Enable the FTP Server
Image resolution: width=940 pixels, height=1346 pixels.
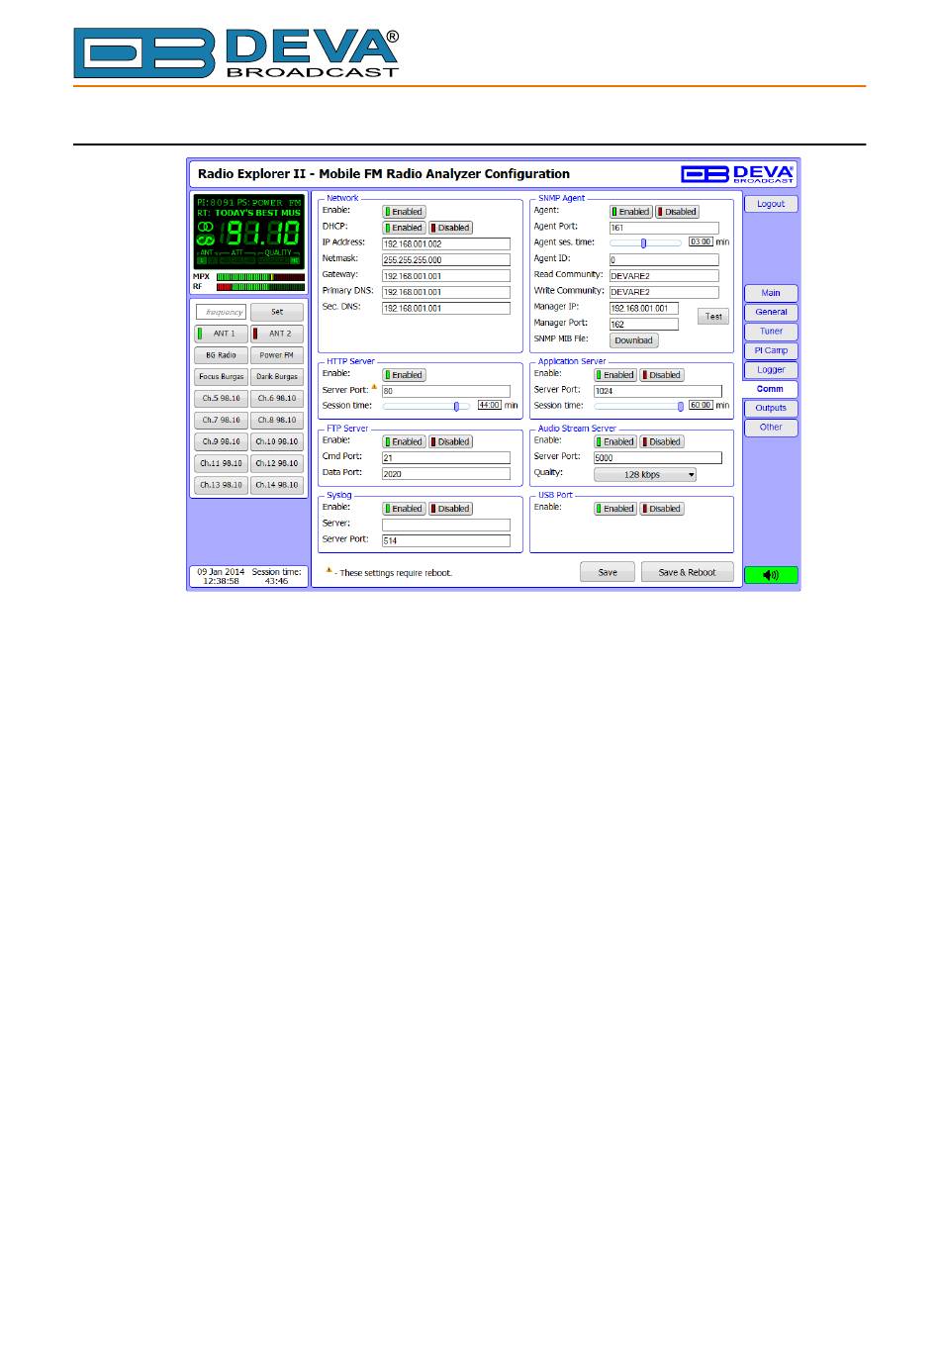404,441
